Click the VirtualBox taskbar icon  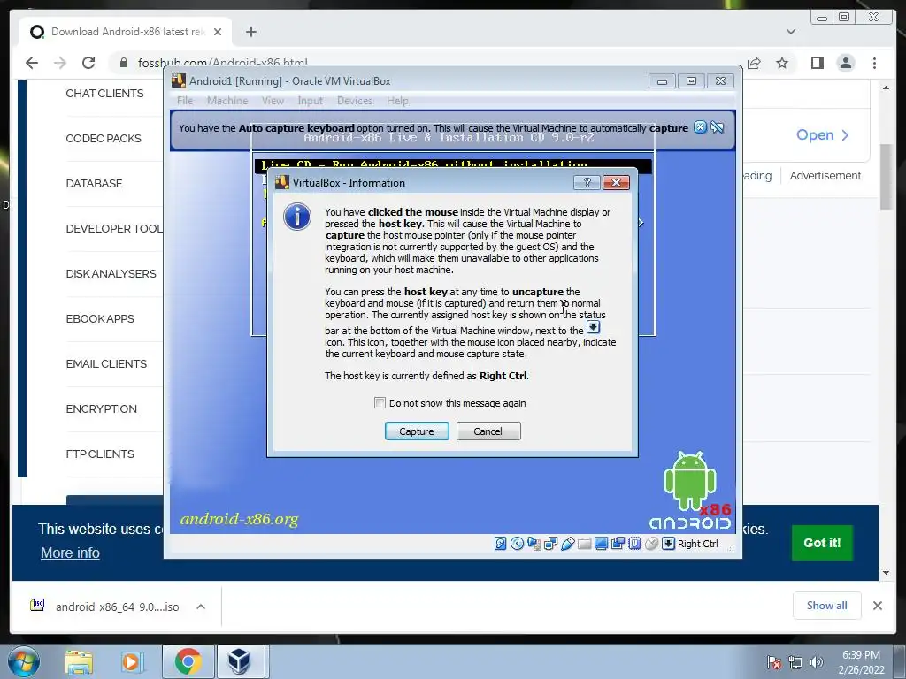tap(239, 661)
